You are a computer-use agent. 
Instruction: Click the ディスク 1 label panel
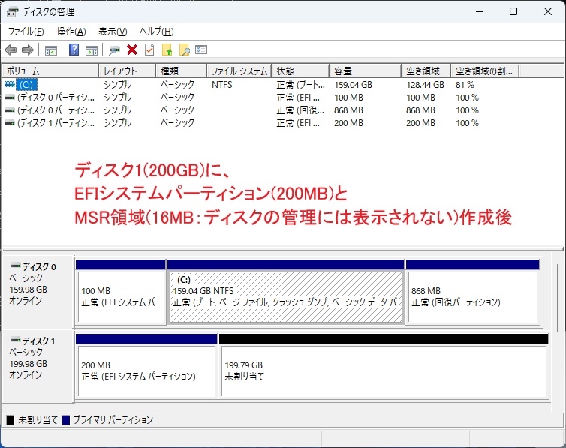click(x=38, y=365)
